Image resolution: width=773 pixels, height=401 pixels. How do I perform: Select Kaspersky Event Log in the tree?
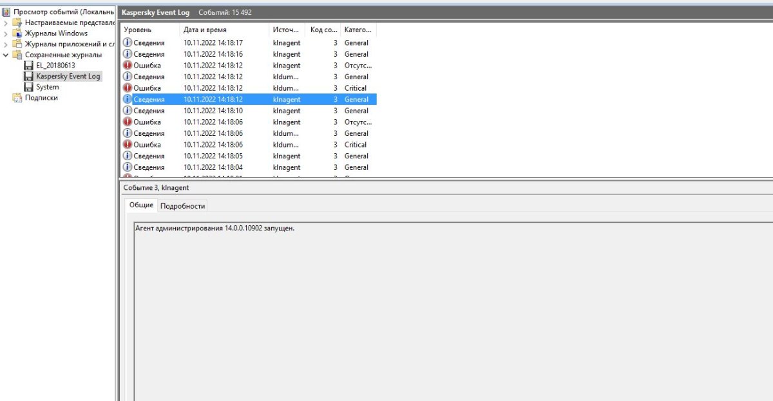pyautogui.click(x=68, y=76)
